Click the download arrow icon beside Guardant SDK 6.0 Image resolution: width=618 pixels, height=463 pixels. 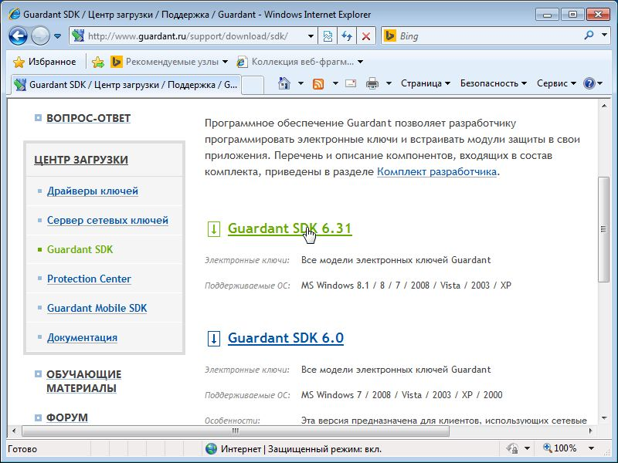pyautogui.click(x=214, y=338)
